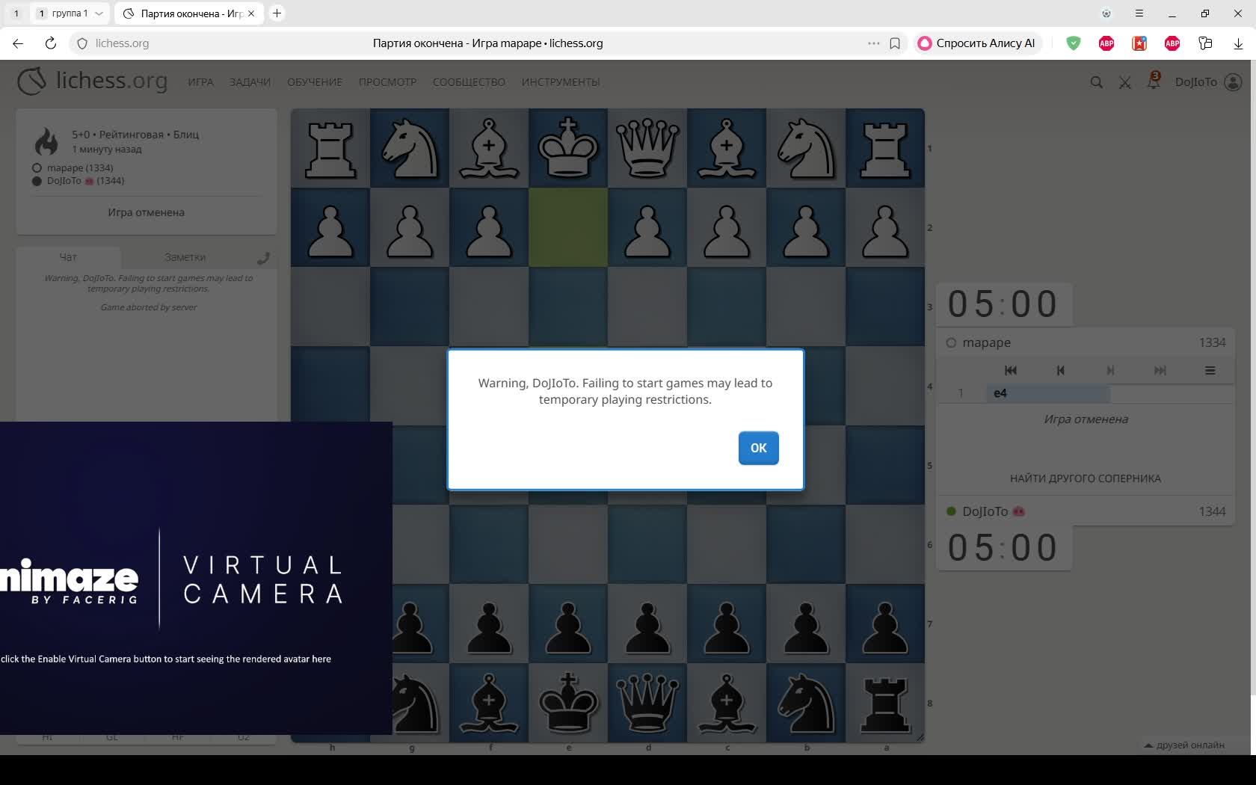1256x785 pixels.
Task: Toggle the Спросить Алису AI feature
Action: (x=976, y=43)
